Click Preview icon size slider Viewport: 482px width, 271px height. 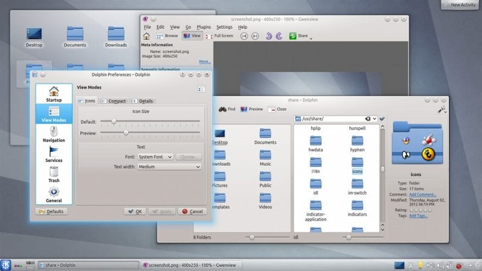click(150, 132)
